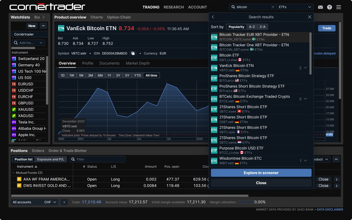Click the Switzerland 20 index icon

(x=14, y=59)
